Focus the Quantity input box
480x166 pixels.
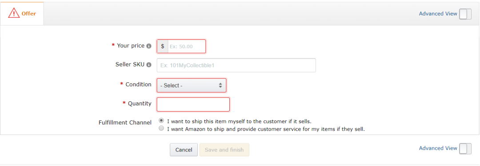click(193, 104)
